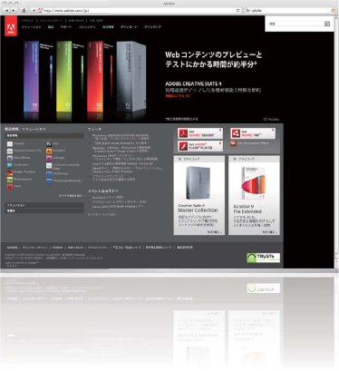The height and width of the screenshot is (371, 339).
Task: Open the アドビストア navigation menu
Action: 152,27
